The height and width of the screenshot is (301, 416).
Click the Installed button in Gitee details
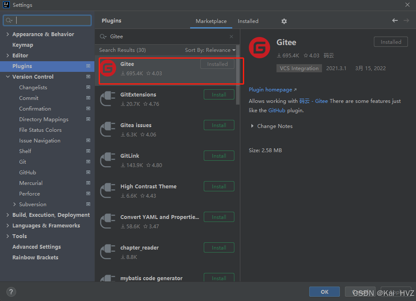tap(391, 42)
